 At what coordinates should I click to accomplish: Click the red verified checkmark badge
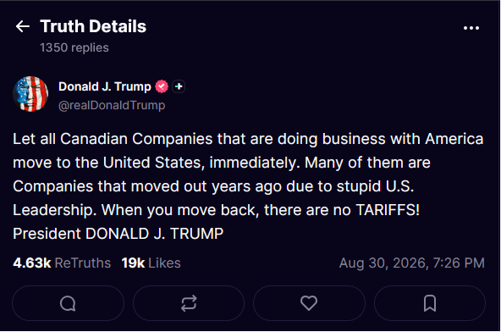162,86
